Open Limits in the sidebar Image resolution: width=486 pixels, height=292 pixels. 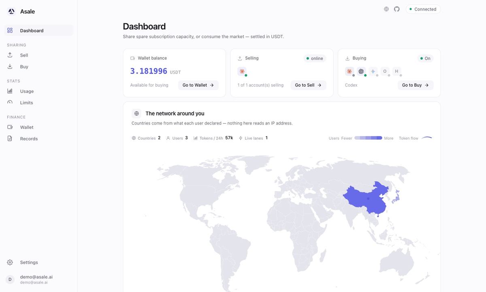coord(39,102)
